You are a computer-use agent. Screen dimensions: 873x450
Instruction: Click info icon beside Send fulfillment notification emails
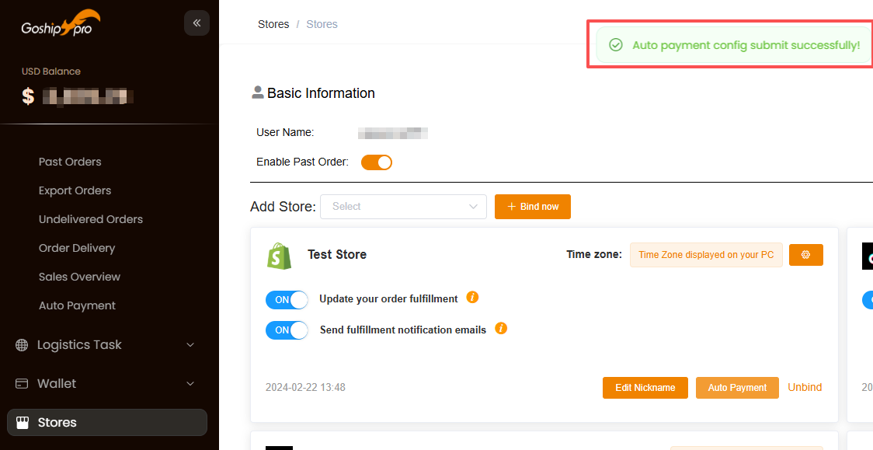pyautogui.click(x=501, y=329)
